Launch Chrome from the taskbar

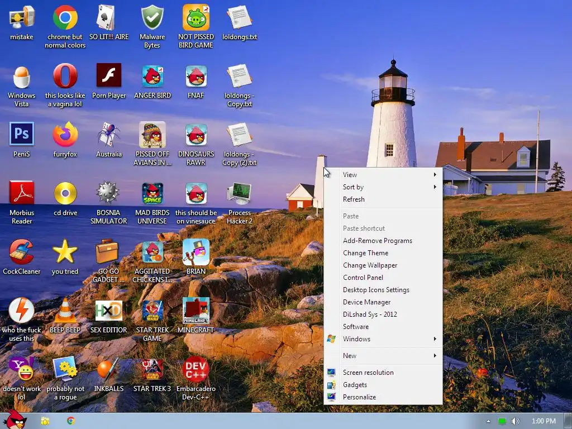pos(71,421)
